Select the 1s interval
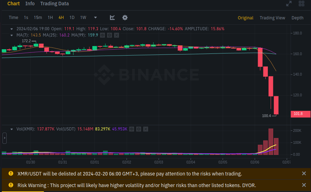Image resolution: width=311 pixels, height=192 pixels. [26, 18]
